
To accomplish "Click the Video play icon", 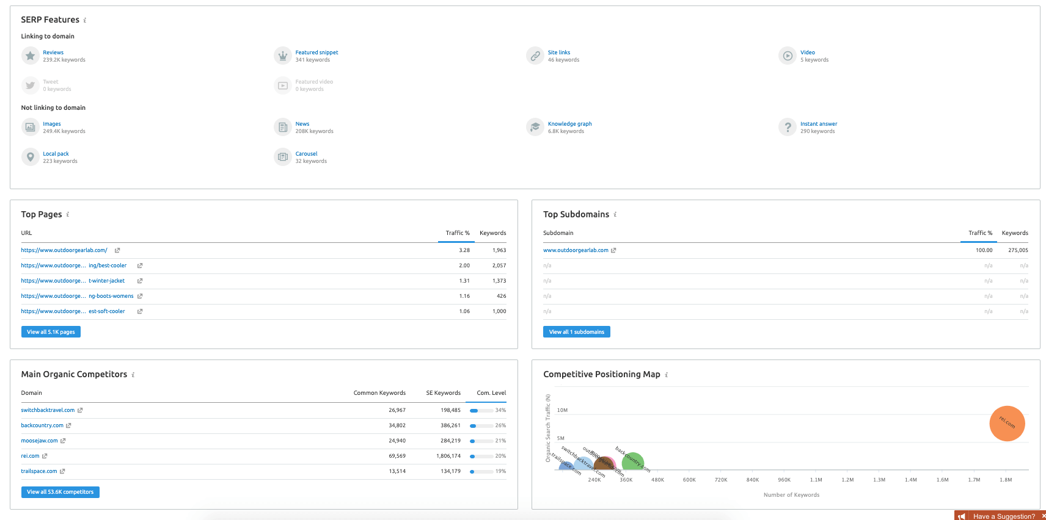I will point(788,56).
